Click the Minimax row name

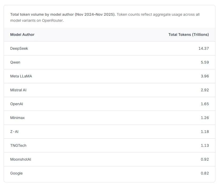tap(17, 118)
